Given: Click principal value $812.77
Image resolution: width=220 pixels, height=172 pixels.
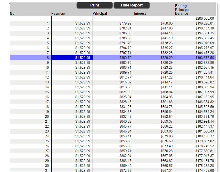Looking at the screenshot, I should [125, 77].
